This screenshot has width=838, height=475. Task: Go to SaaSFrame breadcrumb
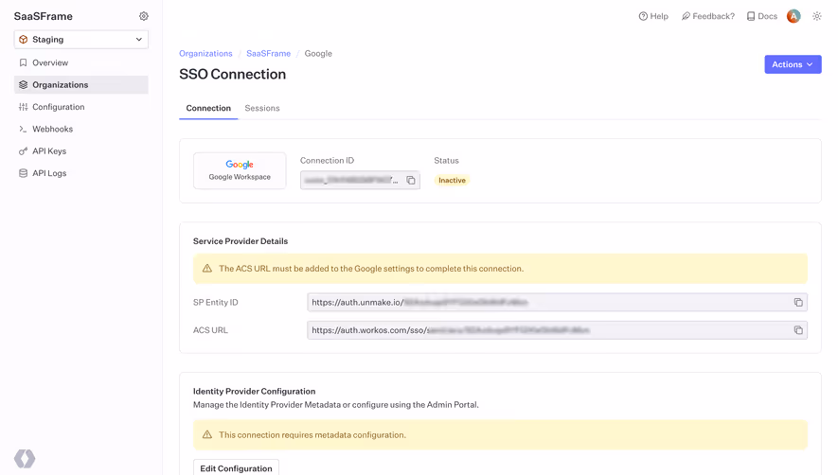coord(268,53)
